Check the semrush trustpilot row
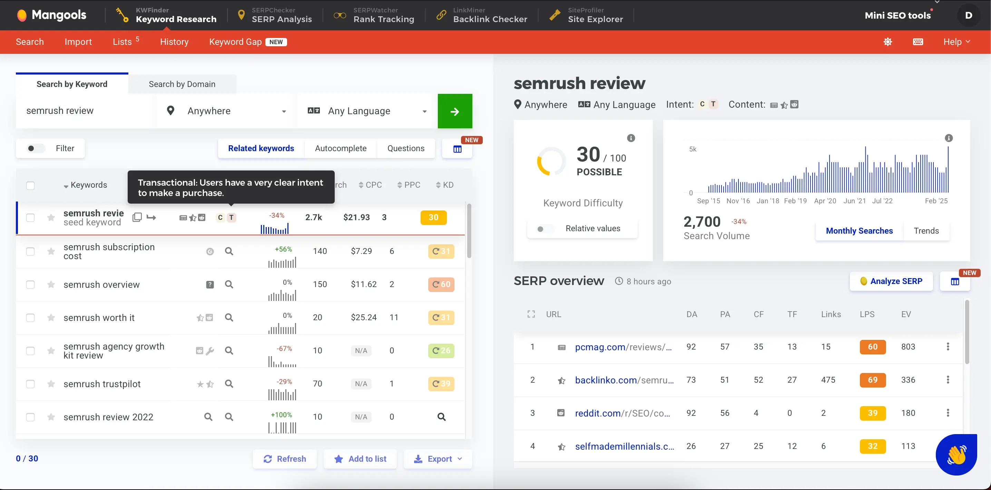 (x=30, y=384)
